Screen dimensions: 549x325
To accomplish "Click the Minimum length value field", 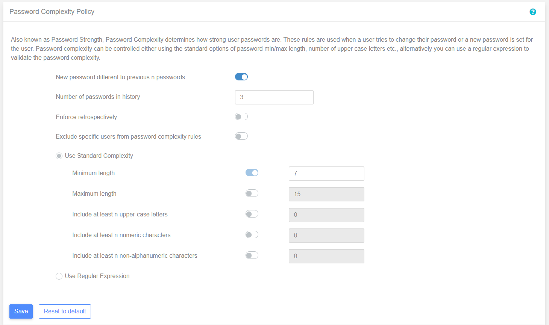I will coord(326,174).
